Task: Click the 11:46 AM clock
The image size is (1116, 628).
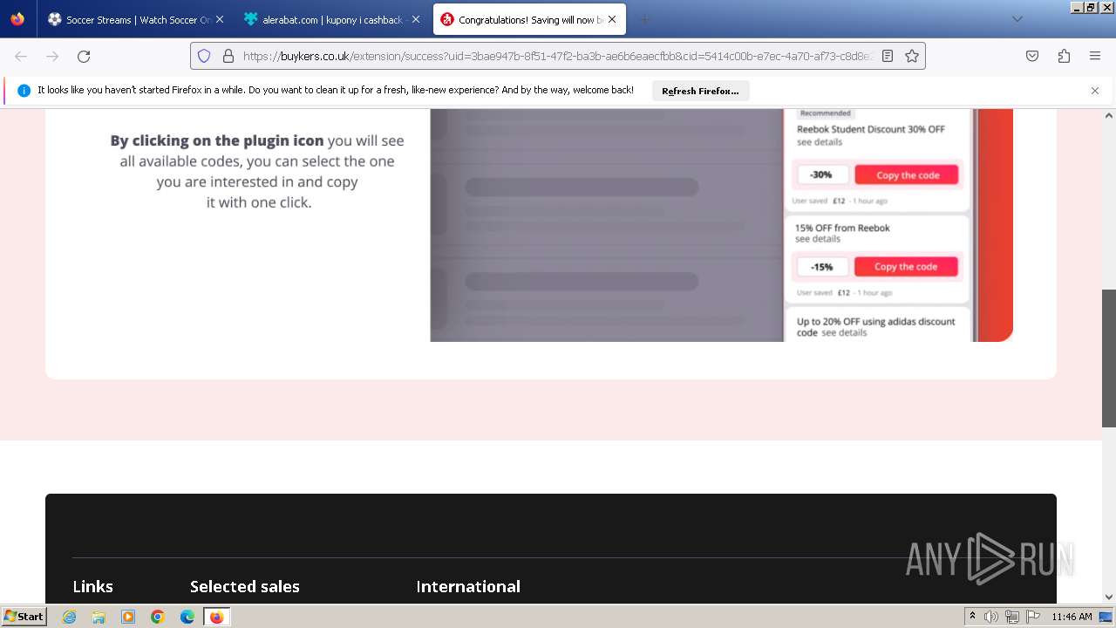Action: pyautogui.click(x=1072, y=617)
